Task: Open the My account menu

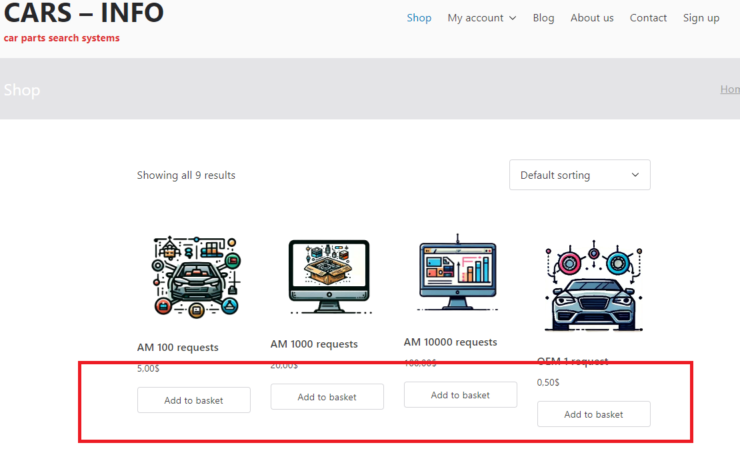Action: pyautogui.click(x=475, y=18)
